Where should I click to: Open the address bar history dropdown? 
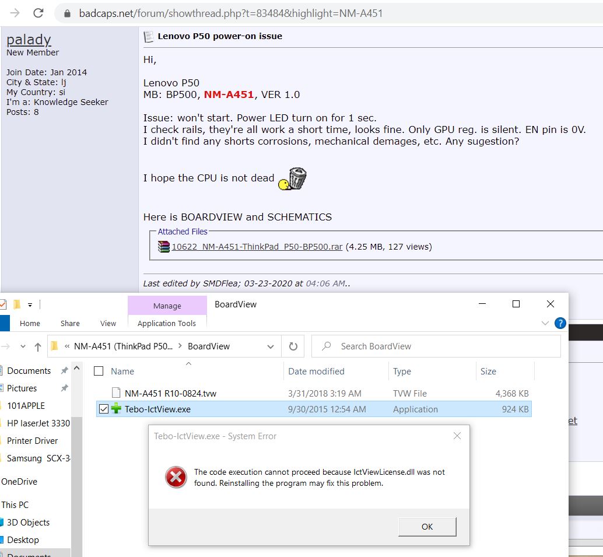[x=271, y=346]
